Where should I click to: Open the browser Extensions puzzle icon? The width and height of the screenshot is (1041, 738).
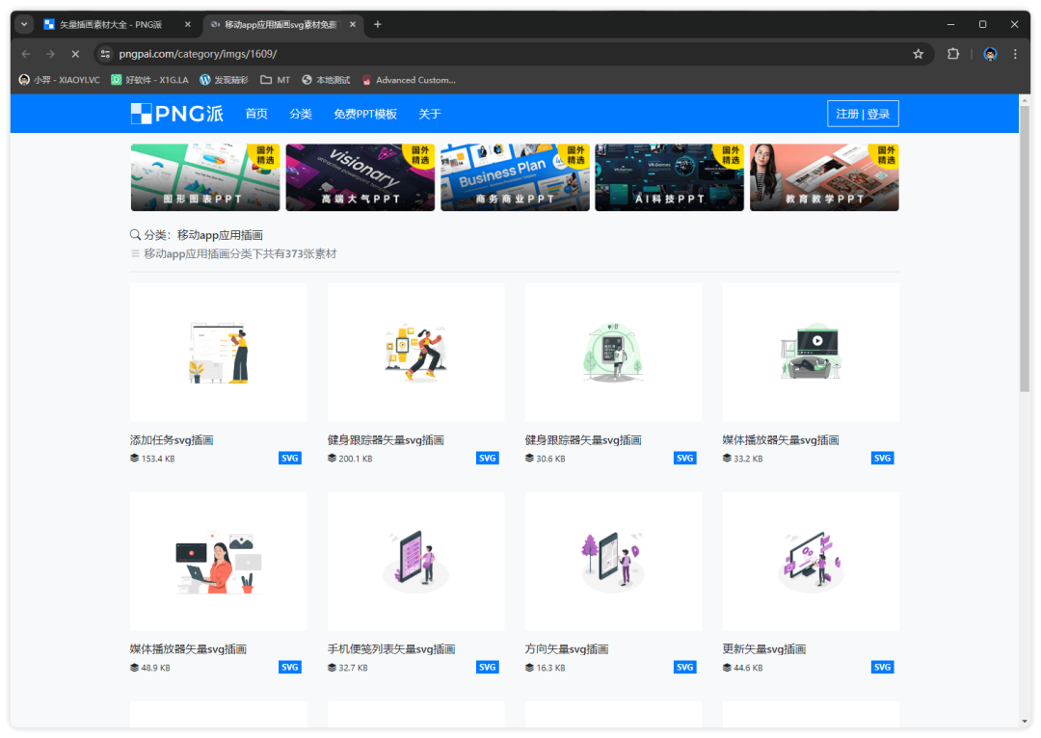click(x=953, y=54)
